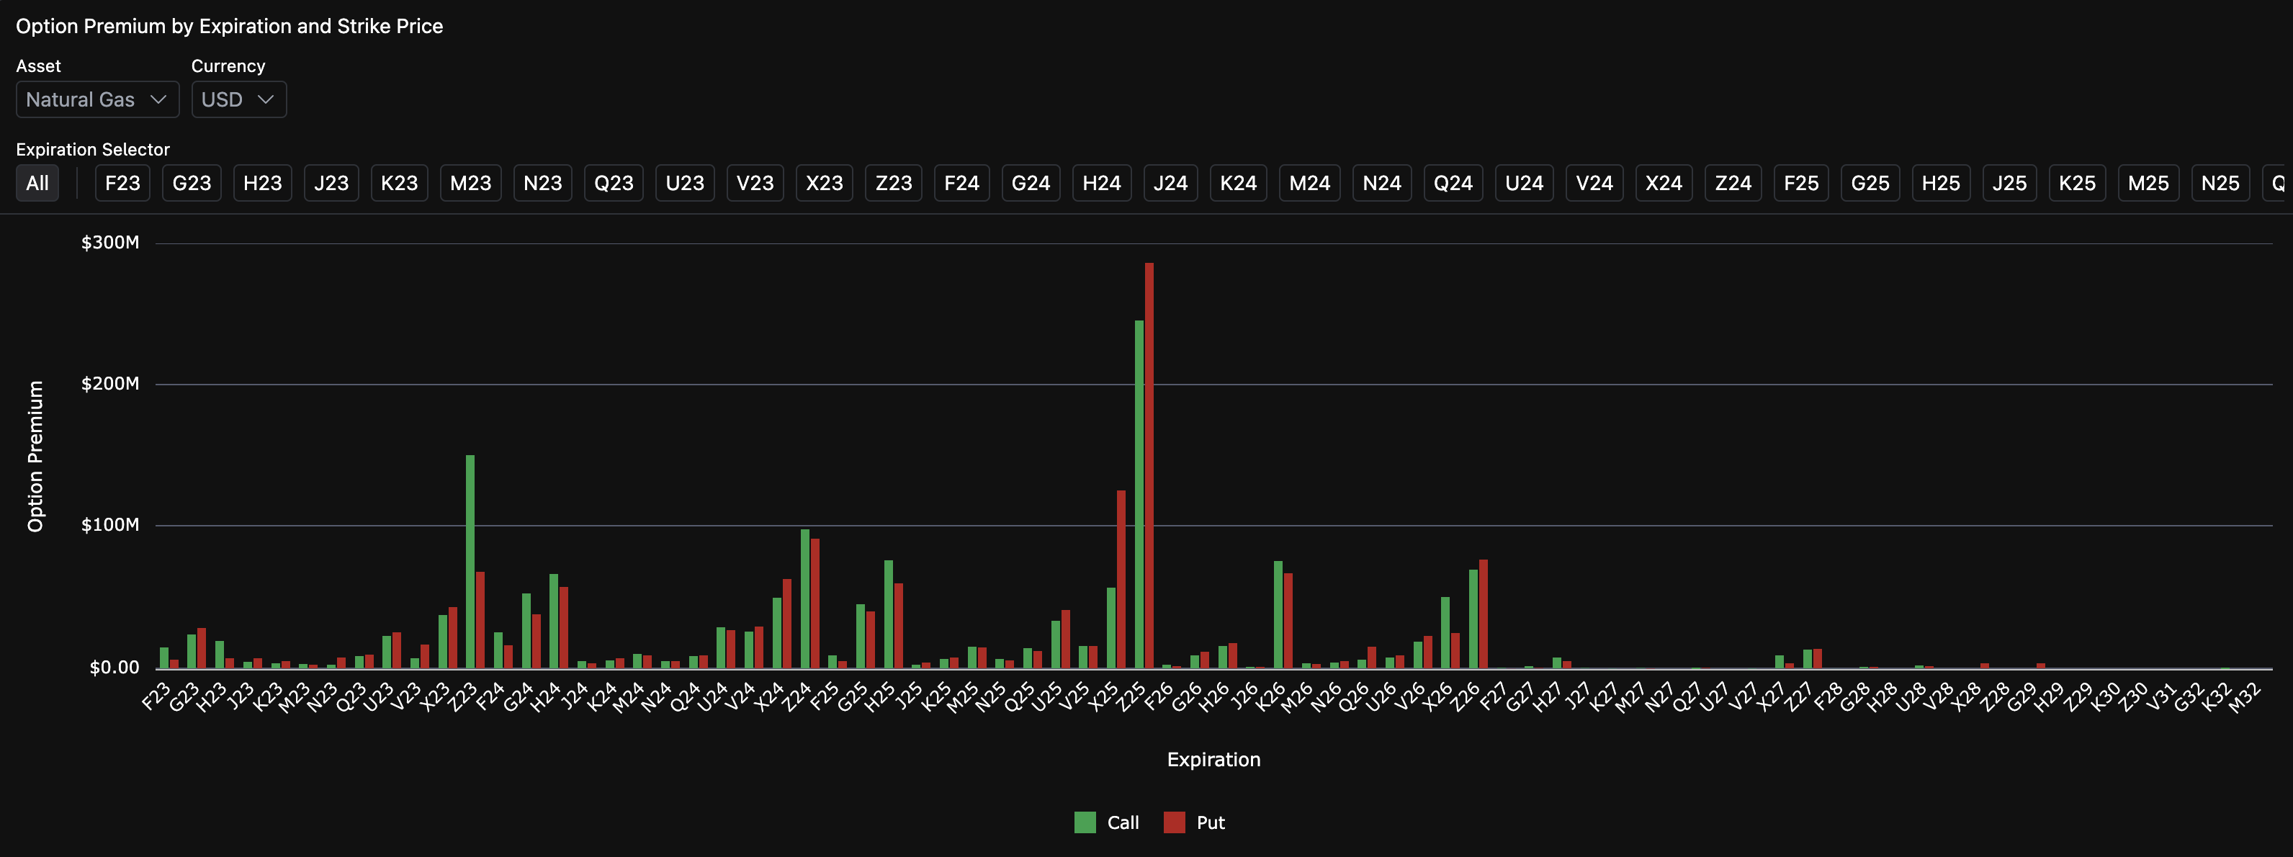
Task: Filter by Q24 expiration
Action: 1453,184
